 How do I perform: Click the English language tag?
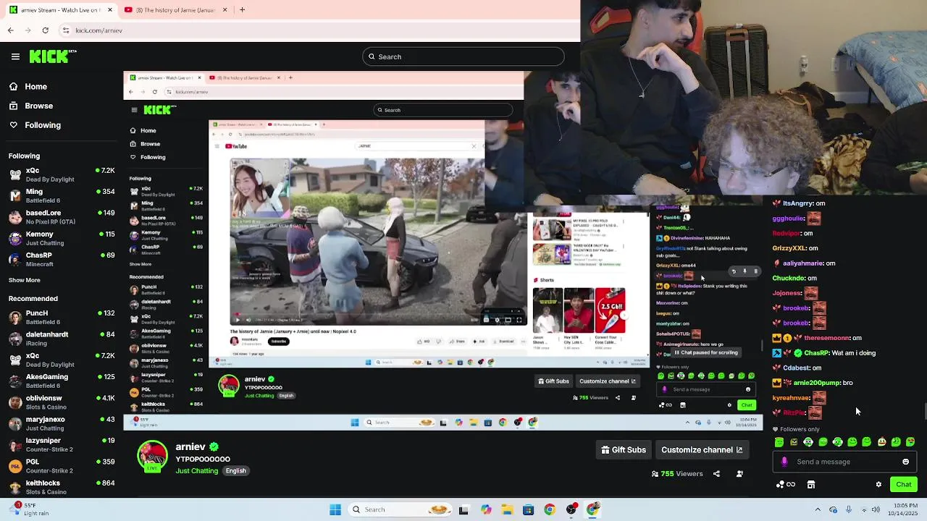(x=235, y=471)
